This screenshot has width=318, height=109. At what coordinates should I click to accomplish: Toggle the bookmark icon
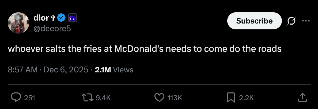click(x=230, y=98)
